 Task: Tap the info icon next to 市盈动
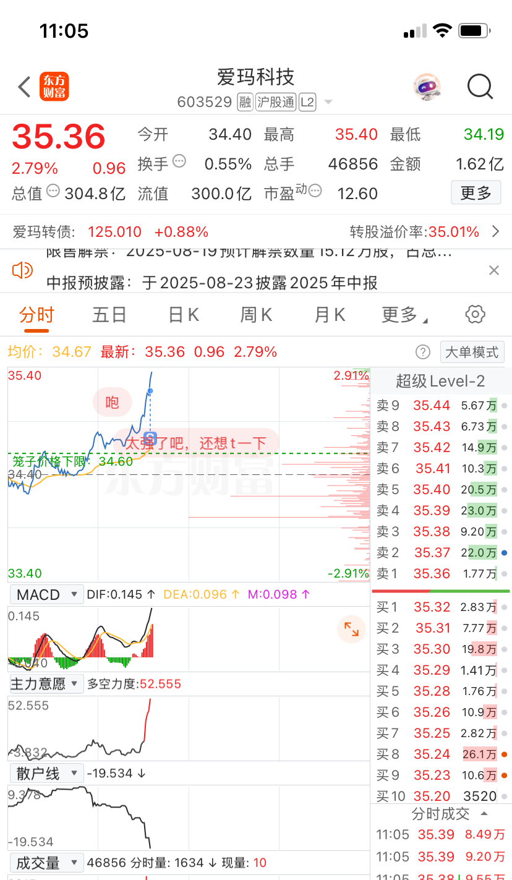point(315,191)
